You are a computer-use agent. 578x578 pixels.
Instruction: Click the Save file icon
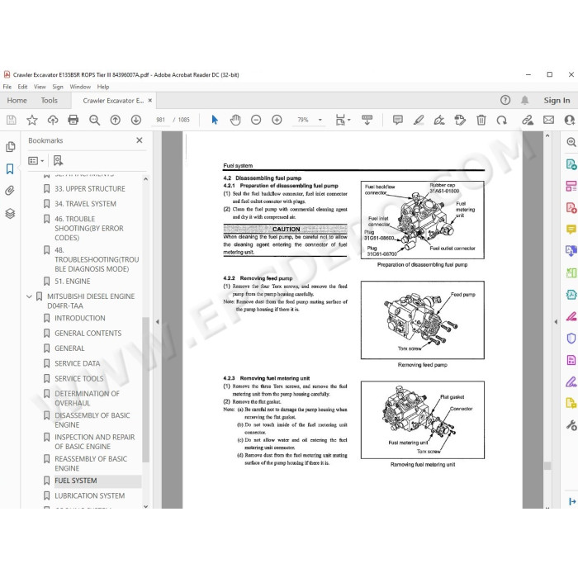point(11,120)
